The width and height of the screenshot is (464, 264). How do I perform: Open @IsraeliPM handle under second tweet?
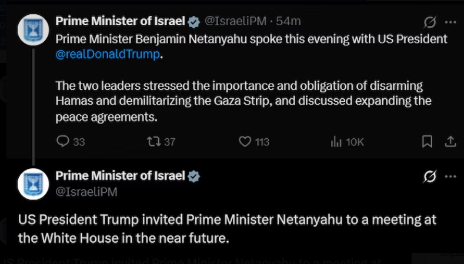(86, 192)
